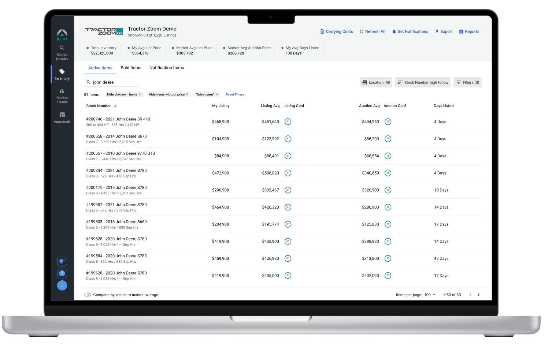The image size is (552, 348).
Task: Switch to the Active Items tab
Action: [100, 68]
